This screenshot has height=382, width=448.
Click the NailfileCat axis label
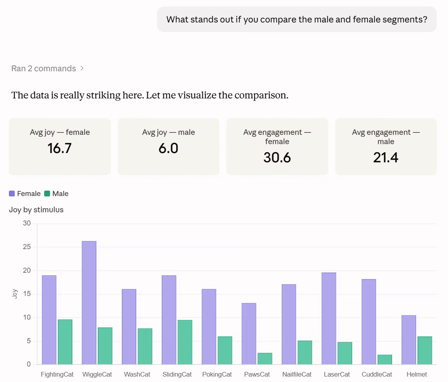coord(297,374)
